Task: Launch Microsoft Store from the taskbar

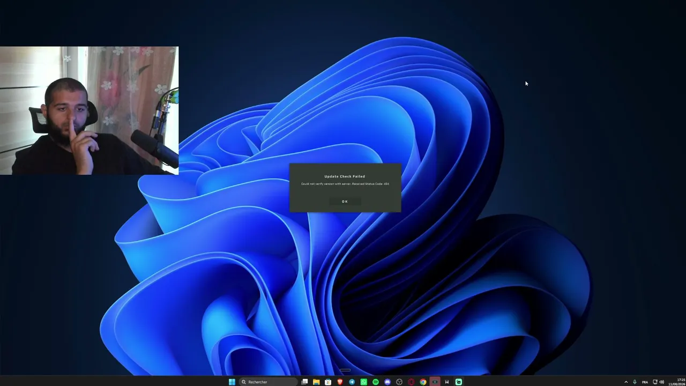Action: click(328, 382)
